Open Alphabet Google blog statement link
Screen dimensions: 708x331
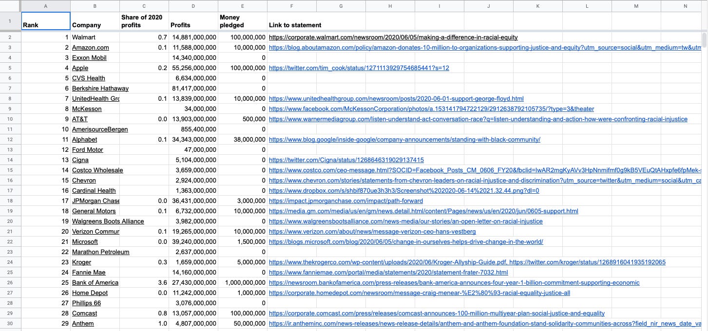(x=404, y=140)
